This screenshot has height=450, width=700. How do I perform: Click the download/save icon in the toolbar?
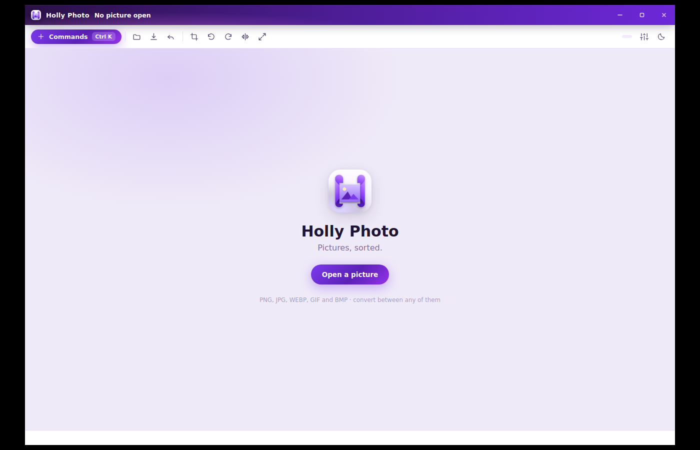[x=153, y=36]
